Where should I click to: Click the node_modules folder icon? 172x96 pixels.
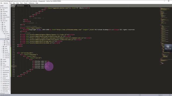pos(1,17)
